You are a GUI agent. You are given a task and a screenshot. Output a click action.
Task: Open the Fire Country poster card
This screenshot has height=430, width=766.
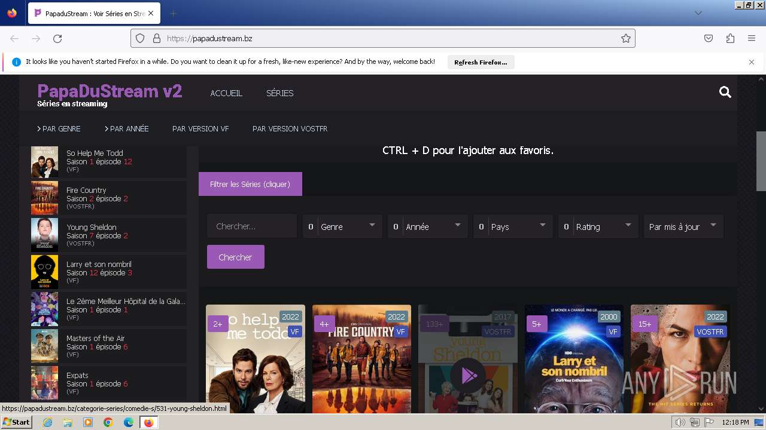(361, 358)
